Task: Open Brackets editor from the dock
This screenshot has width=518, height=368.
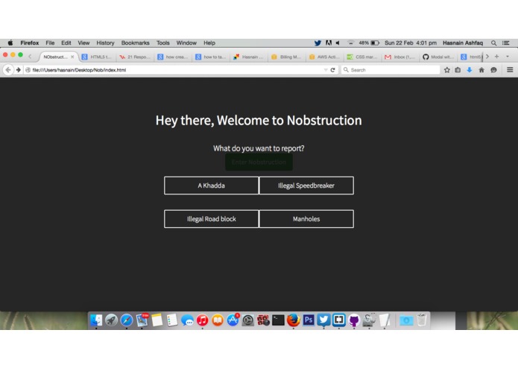Action: click(x=339, y=320)
